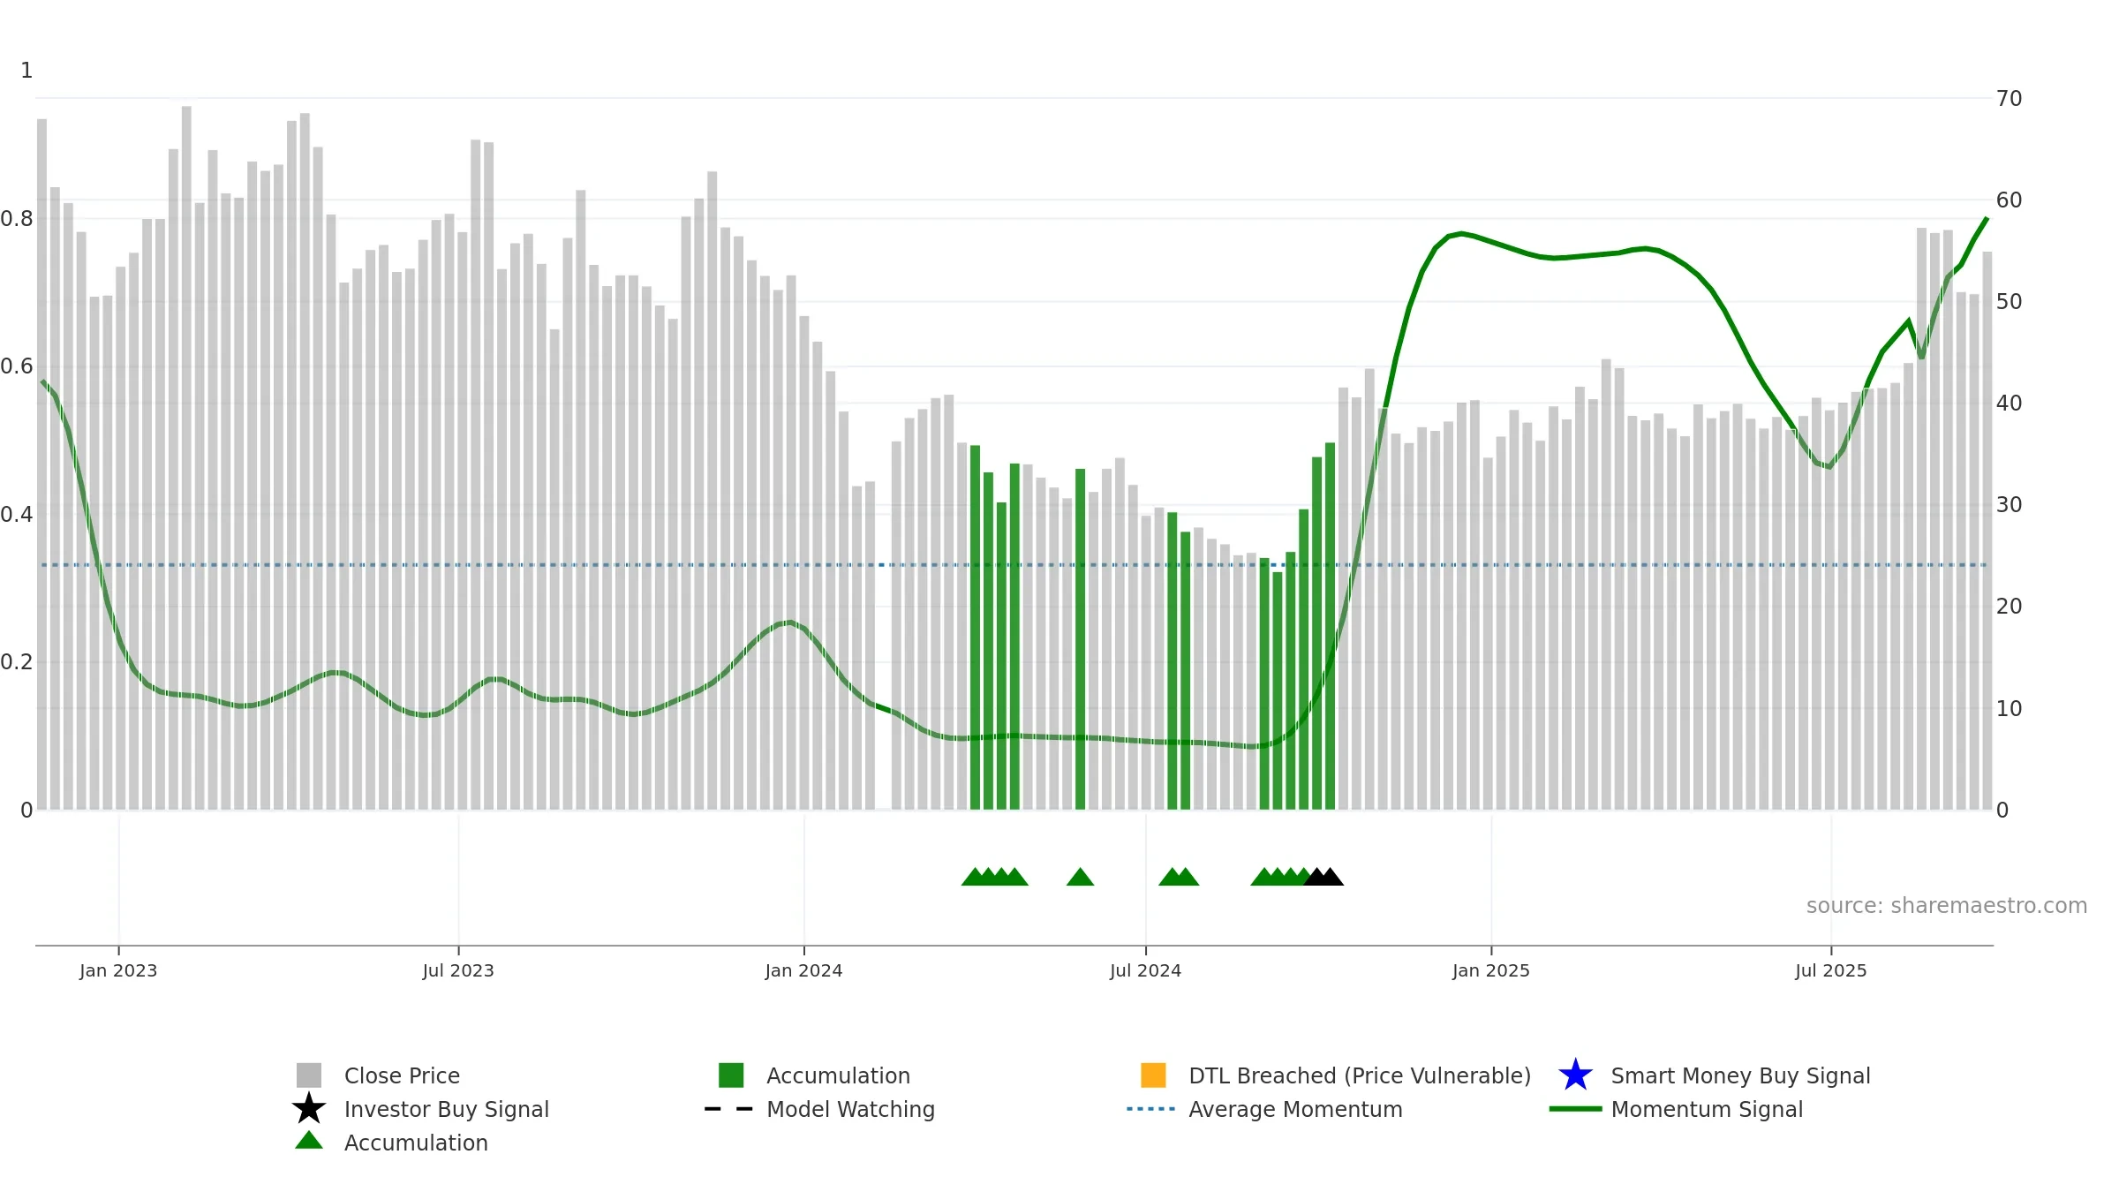Toggle the Average Momentum legend label
The image size is (2119, 1192).
(1295, 1109)
